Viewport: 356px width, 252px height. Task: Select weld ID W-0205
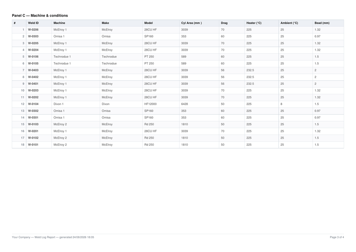(x=33, y=43)
